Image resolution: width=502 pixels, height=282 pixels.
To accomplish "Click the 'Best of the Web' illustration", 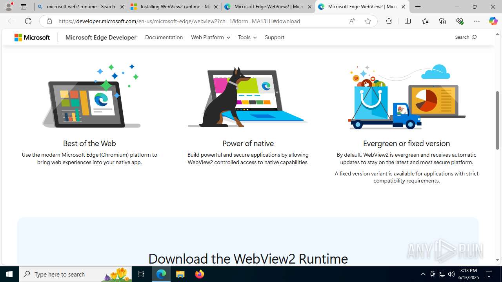I will [91, 96].
